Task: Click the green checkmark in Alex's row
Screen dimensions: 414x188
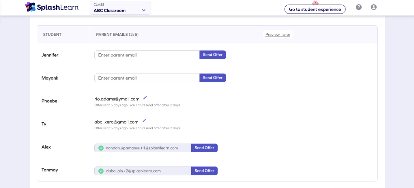Action: [101, 148]
